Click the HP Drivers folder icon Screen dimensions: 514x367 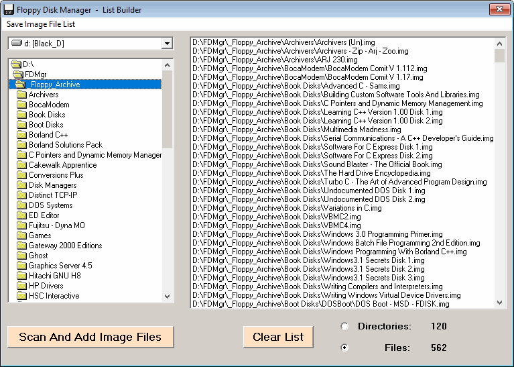click(x=22, y=286)
